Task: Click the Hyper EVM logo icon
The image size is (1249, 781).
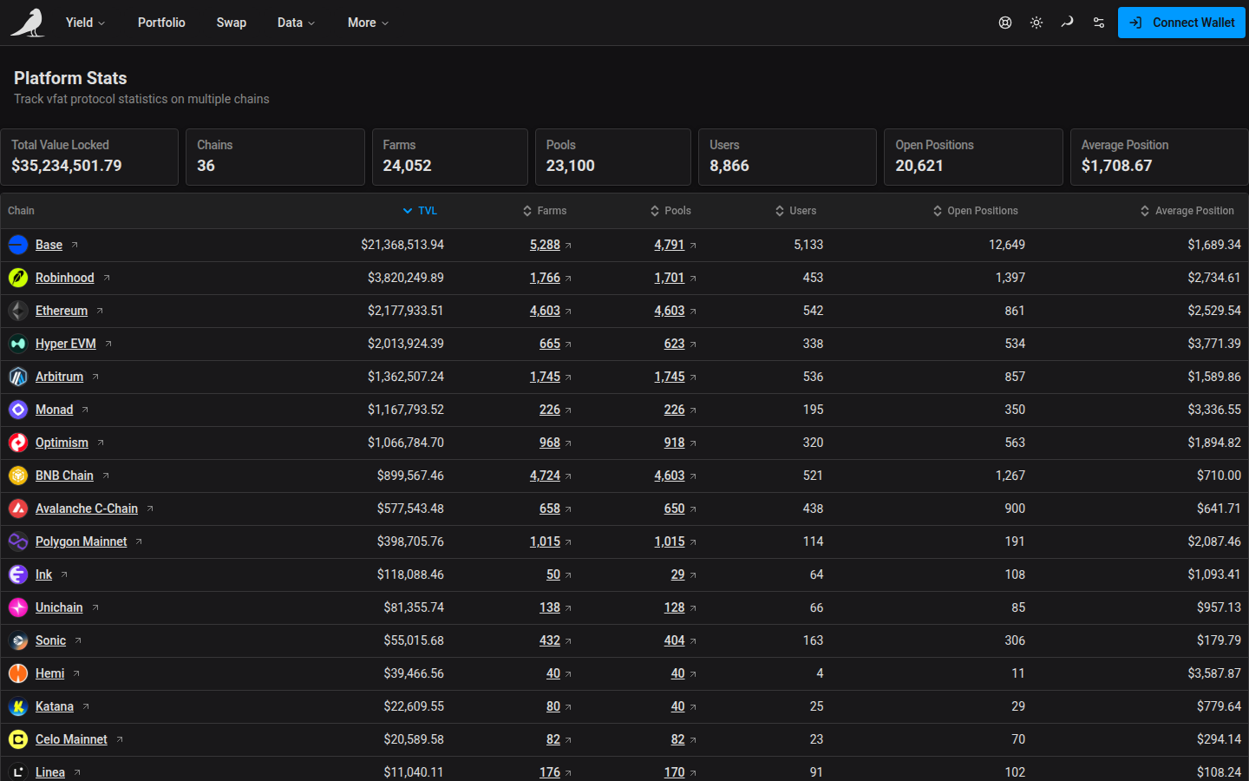Action: [x=18, y=344]
